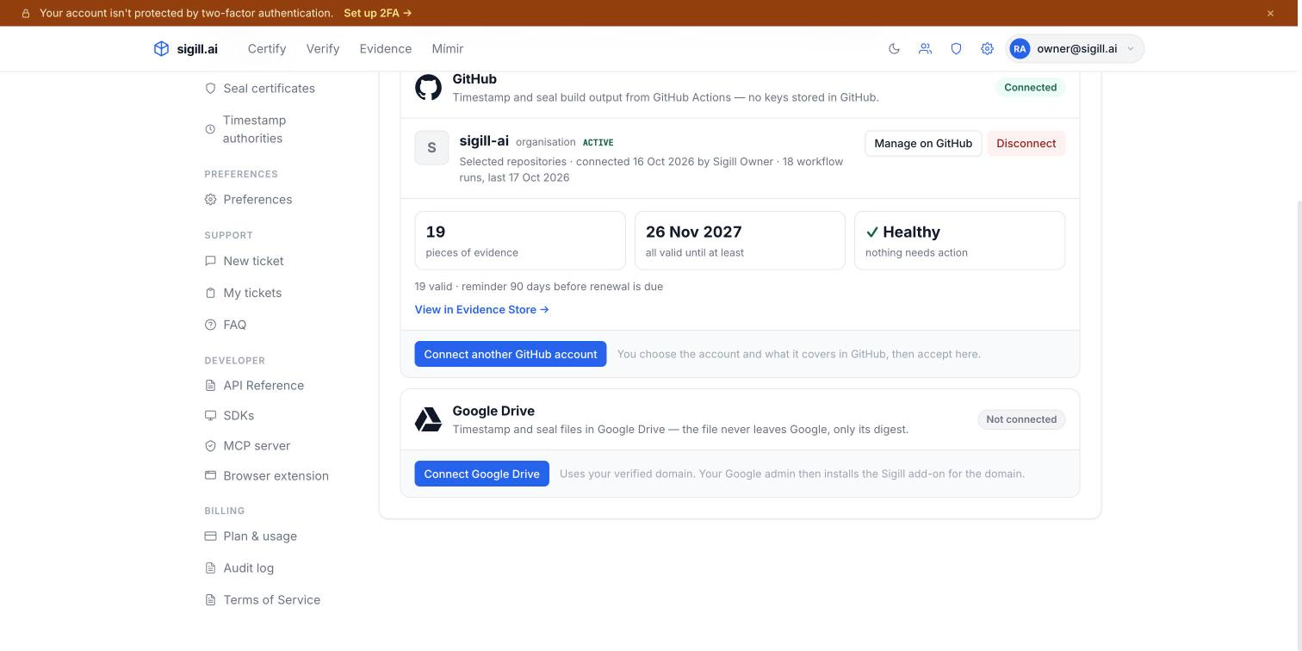Click the Not connected badge for Google Drive
The width and height of the screenshot is (1302, 651).
point(1021,419)
